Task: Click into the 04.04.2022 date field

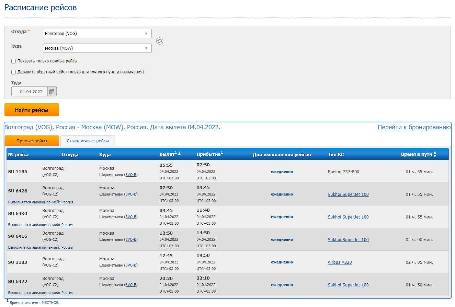Action: (31, 92)
